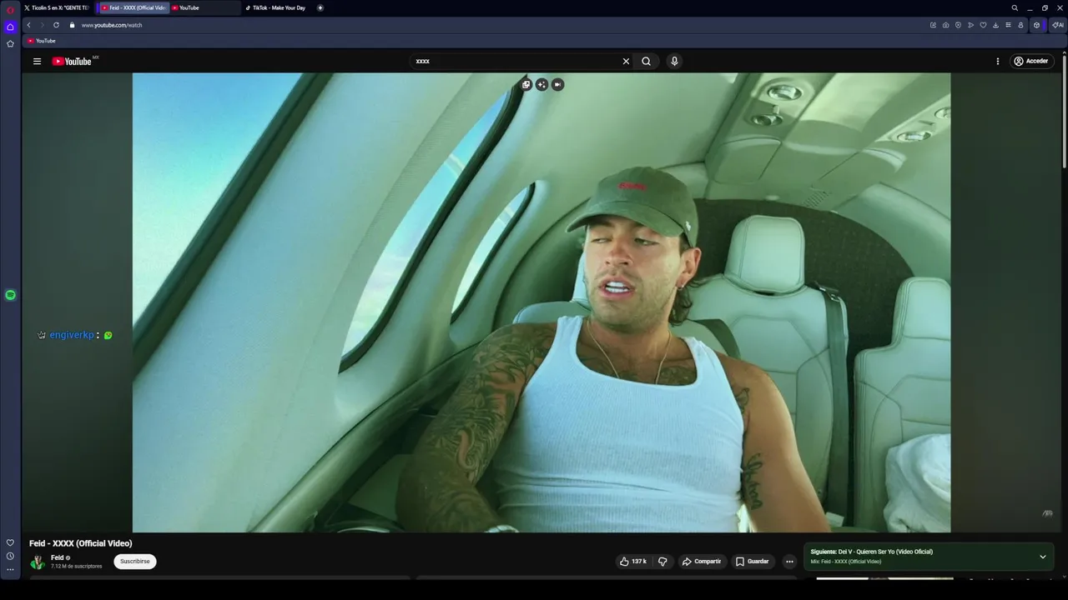Like the video with 137 k thumbs up

(x=633, y=562)
